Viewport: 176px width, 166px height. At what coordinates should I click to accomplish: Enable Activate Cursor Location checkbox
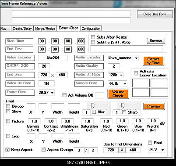click(x=136, y=73)
